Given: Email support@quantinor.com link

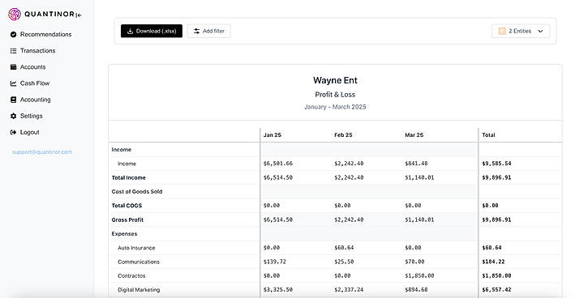Looking at the screenshot, I should tap(42, 152).
